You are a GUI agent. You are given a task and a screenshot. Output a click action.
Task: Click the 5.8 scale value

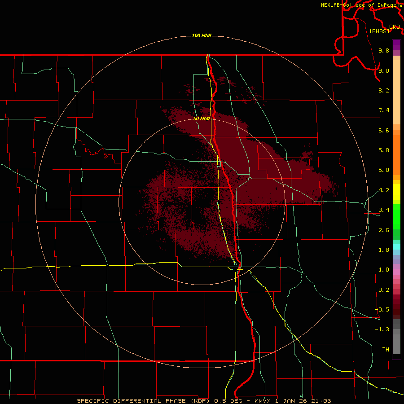tap(384, 150)
